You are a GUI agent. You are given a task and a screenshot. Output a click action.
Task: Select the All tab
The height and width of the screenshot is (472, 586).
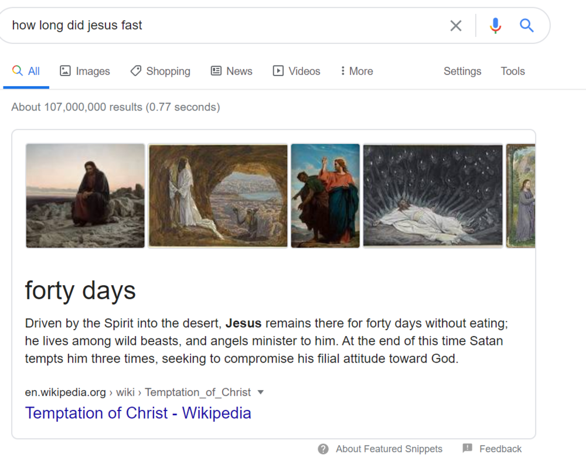[x=26, y=71]
